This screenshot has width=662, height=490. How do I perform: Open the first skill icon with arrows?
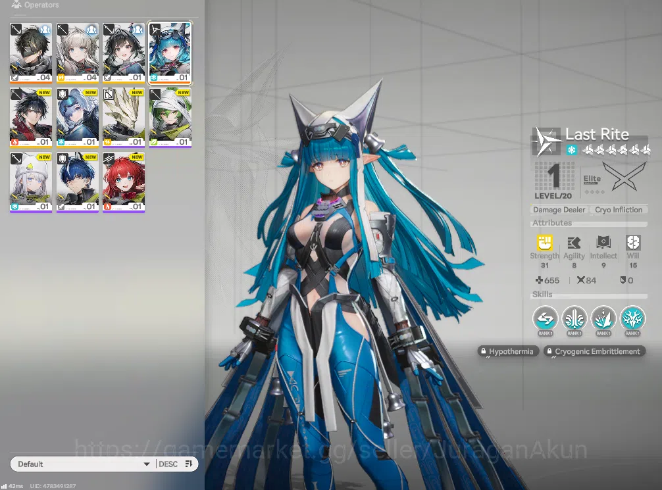pyautogui.click(x=545, y=318)
